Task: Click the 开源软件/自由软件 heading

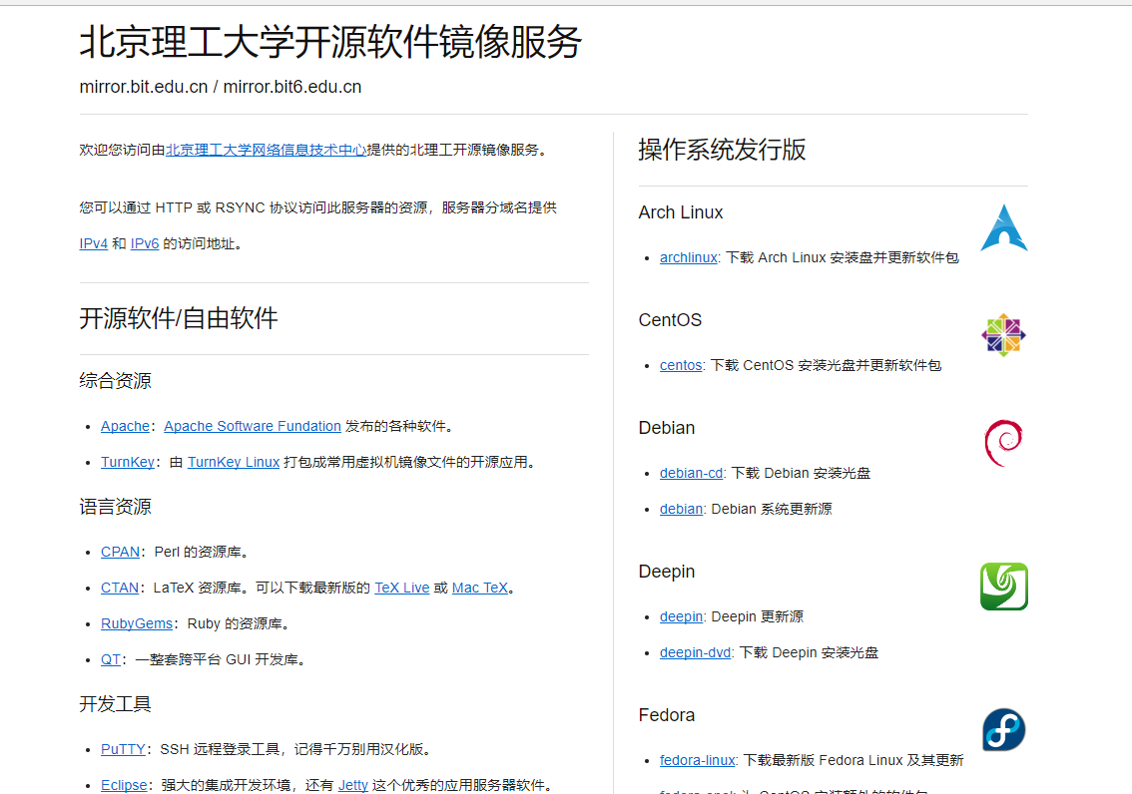Action: pyautogui.click(x=179, y=318)
